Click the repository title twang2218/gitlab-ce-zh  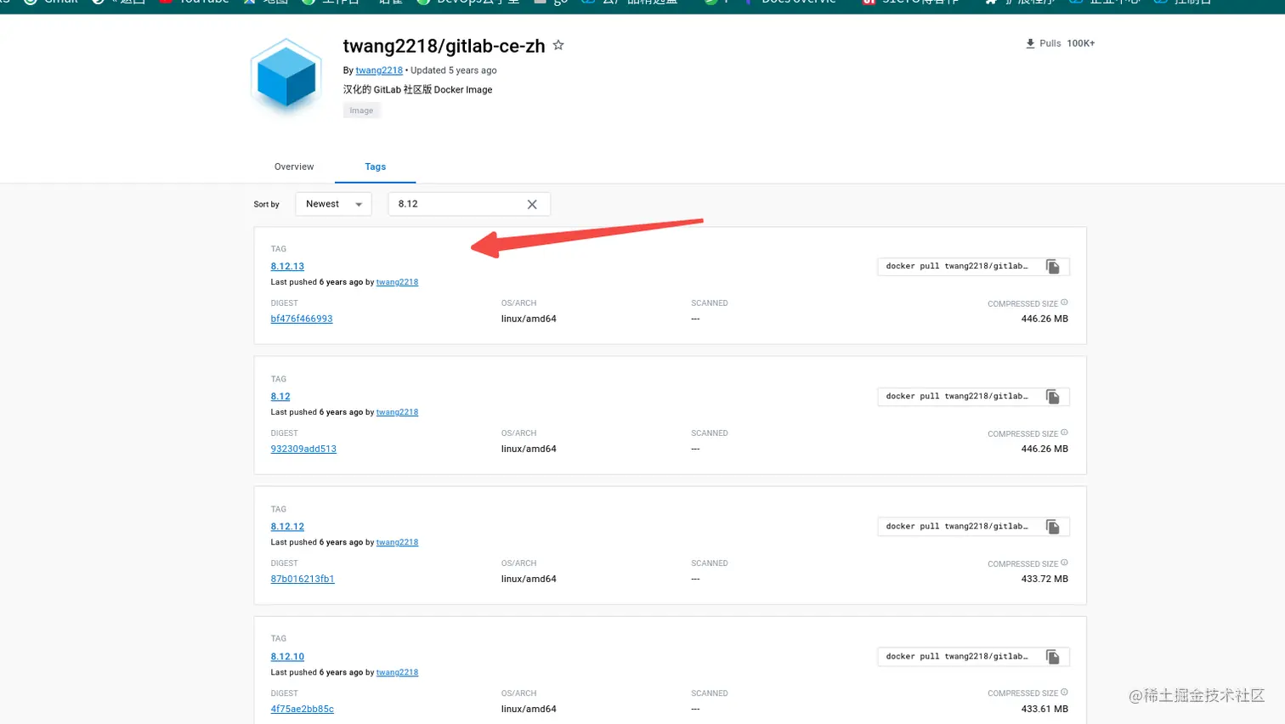click(x=444, y=46)
